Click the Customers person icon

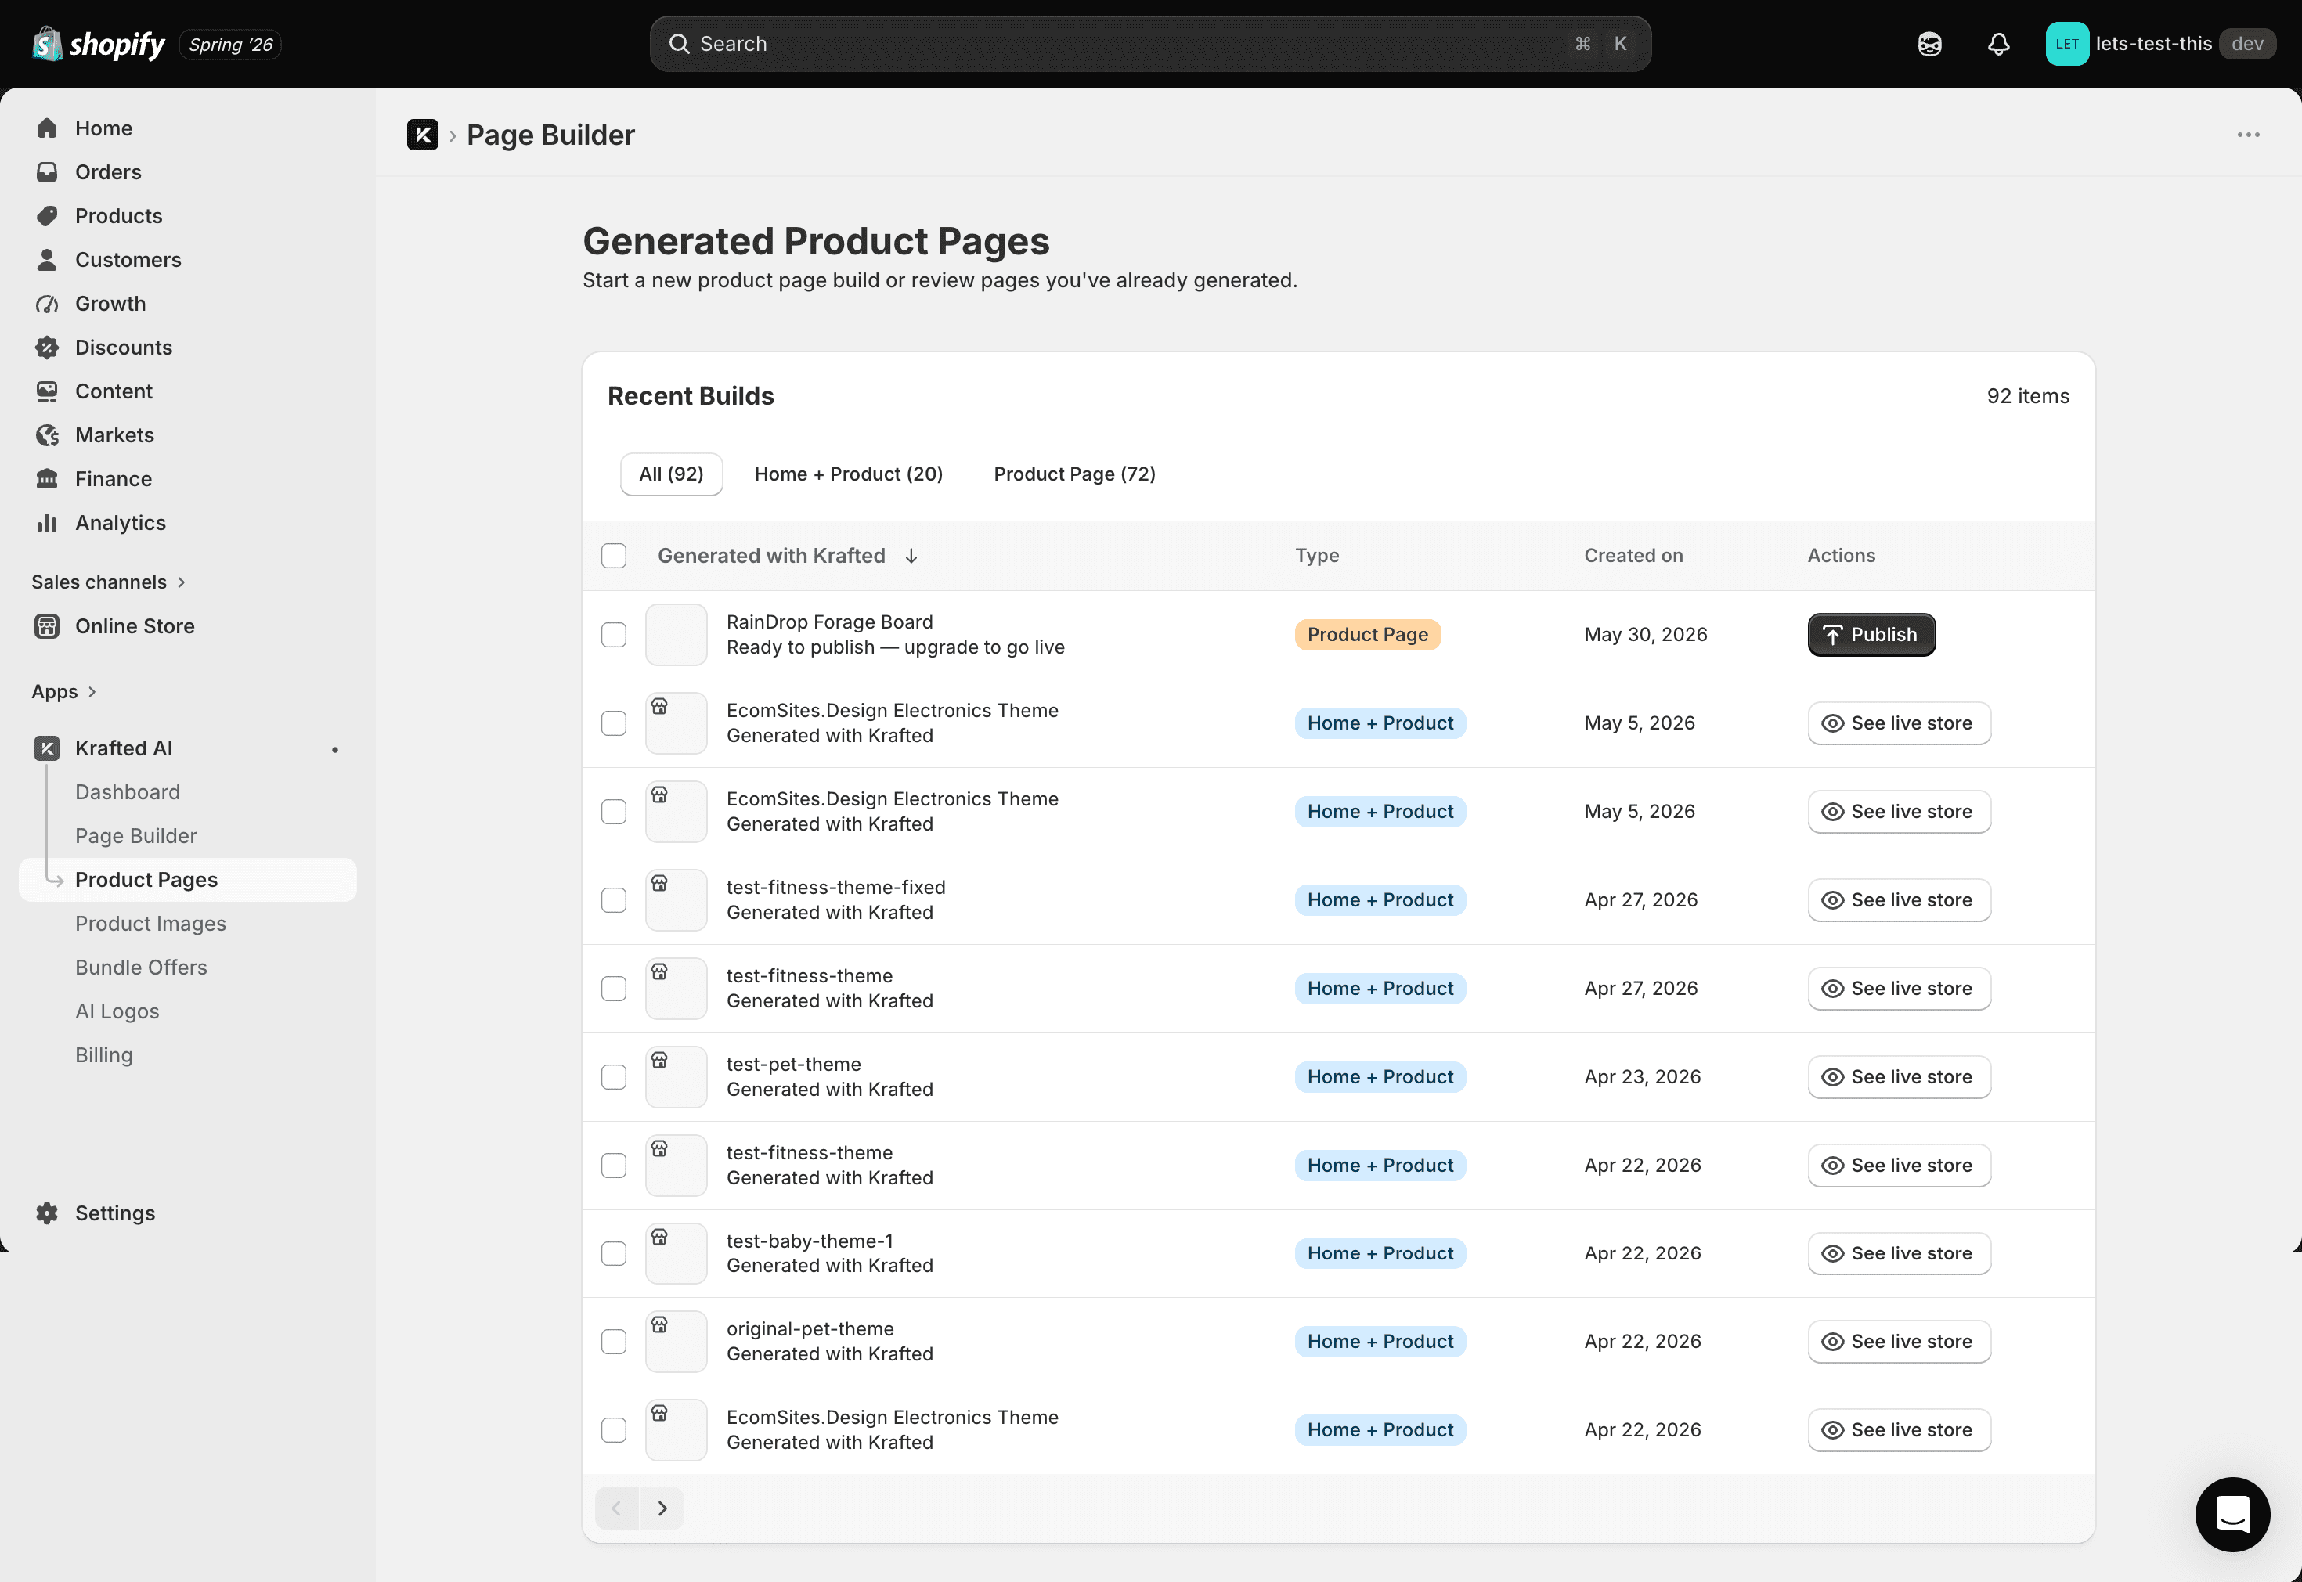47,260
